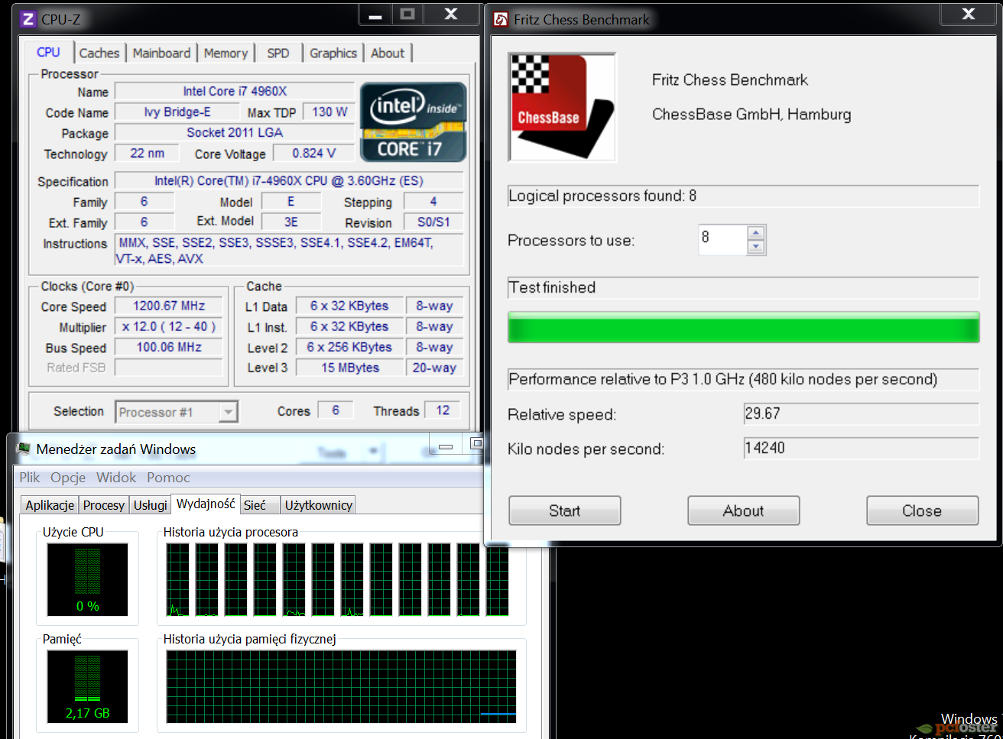Click the ChessBase logo image

click(x=563, y=107)
